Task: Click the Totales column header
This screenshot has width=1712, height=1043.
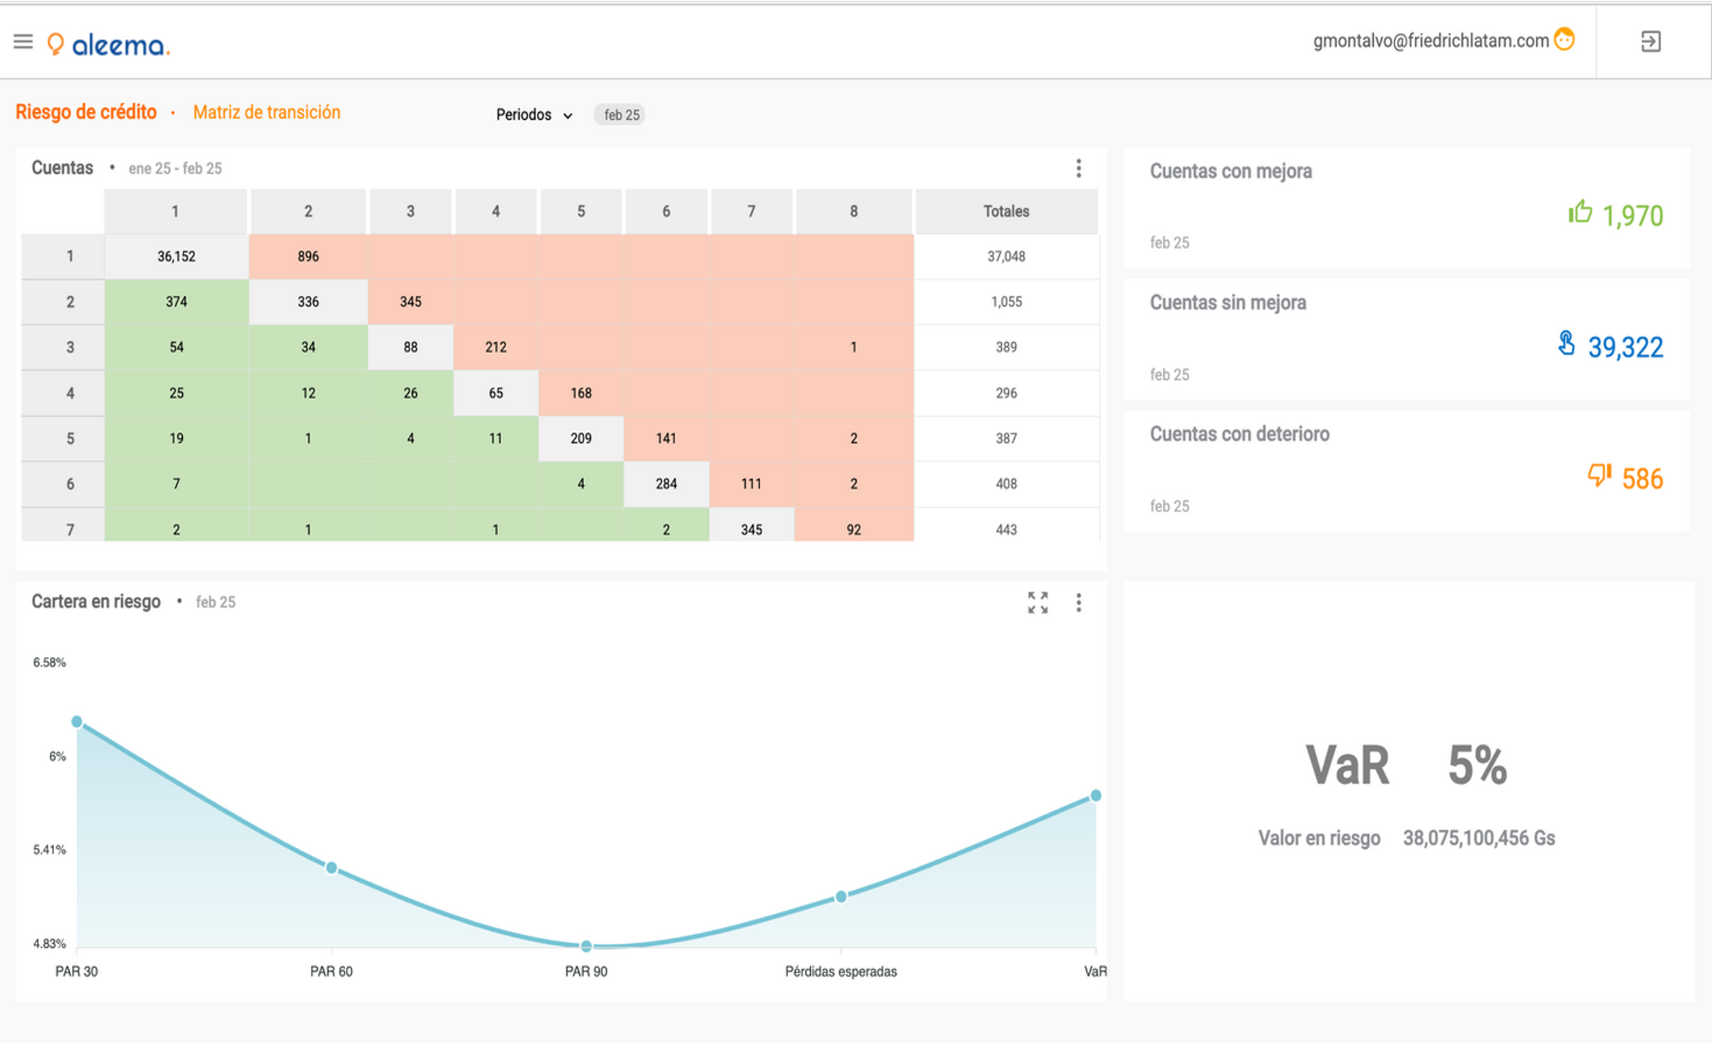Action: 1005,211
